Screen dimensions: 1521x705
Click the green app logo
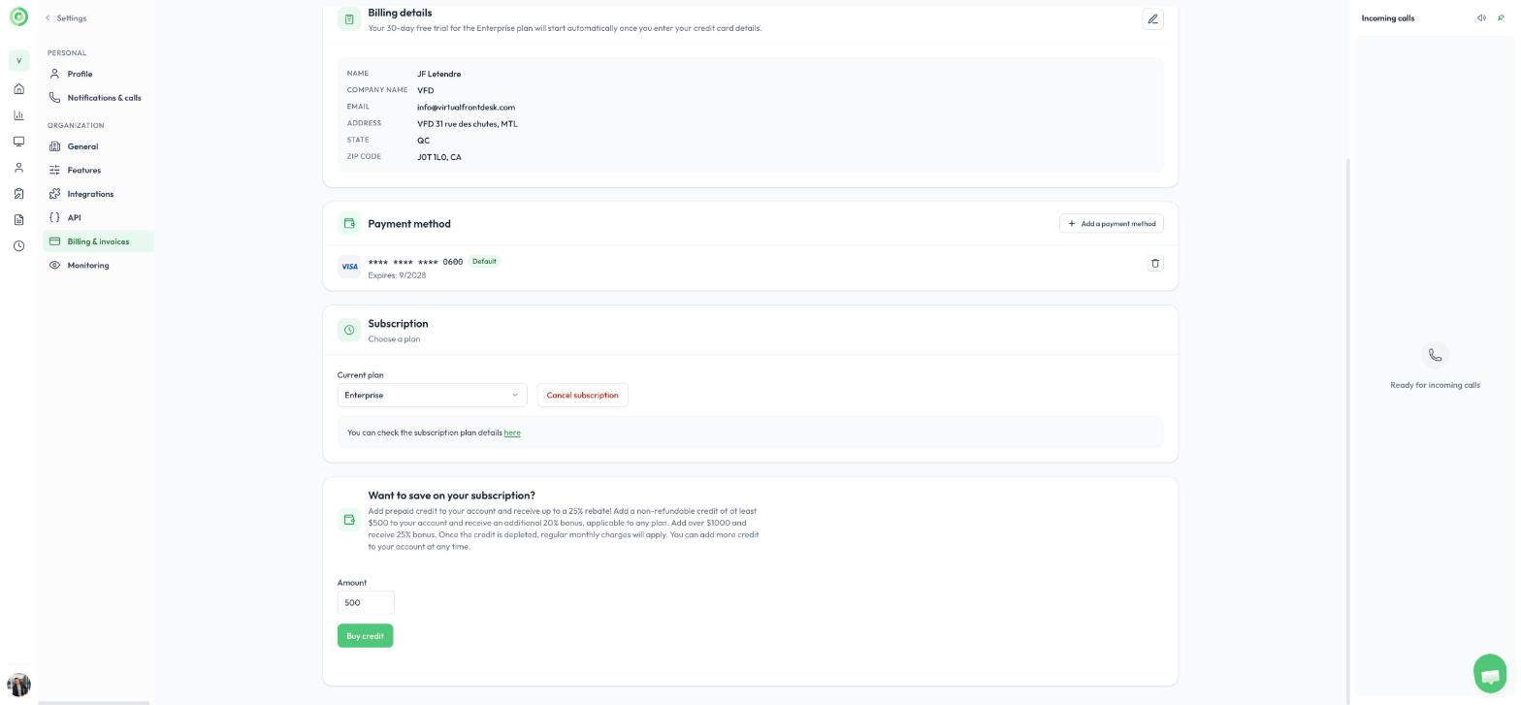coord(18,16)
